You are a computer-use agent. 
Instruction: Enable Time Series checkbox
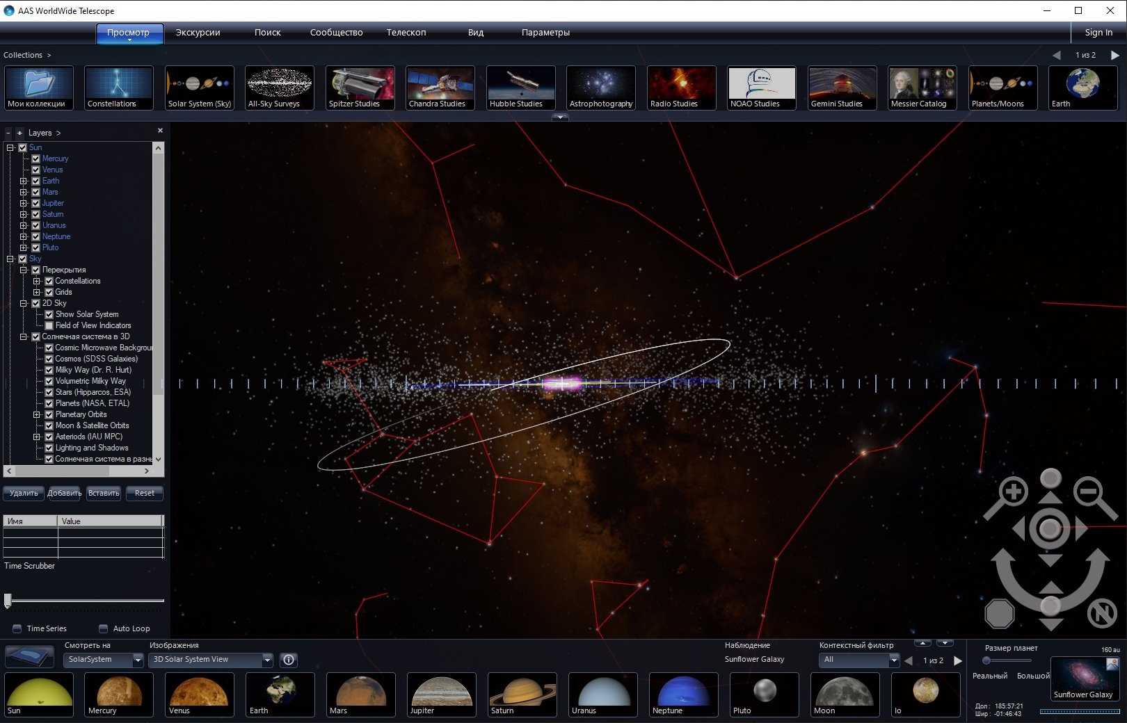tap(17, 628)
